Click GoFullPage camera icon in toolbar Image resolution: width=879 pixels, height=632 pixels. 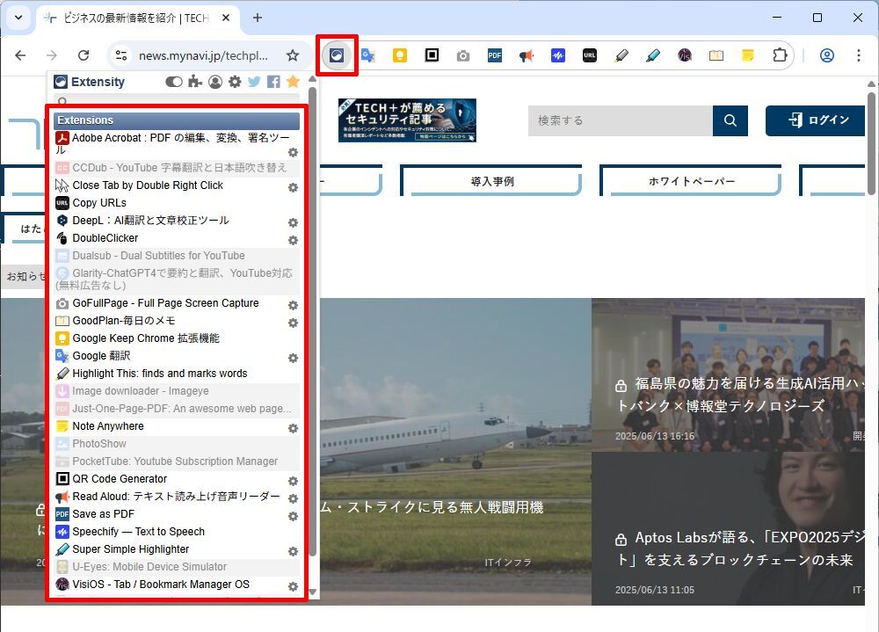pyautogui.click(x=463, y=55)
